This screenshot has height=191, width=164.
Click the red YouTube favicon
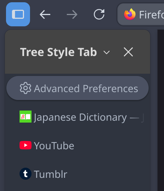26,145
